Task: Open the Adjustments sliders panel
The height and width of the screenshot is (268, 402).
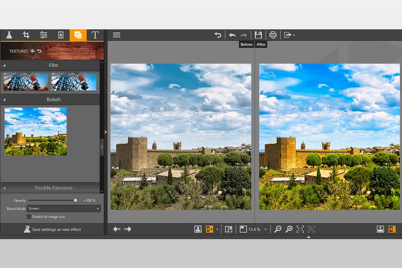Action: click(44, 35)
